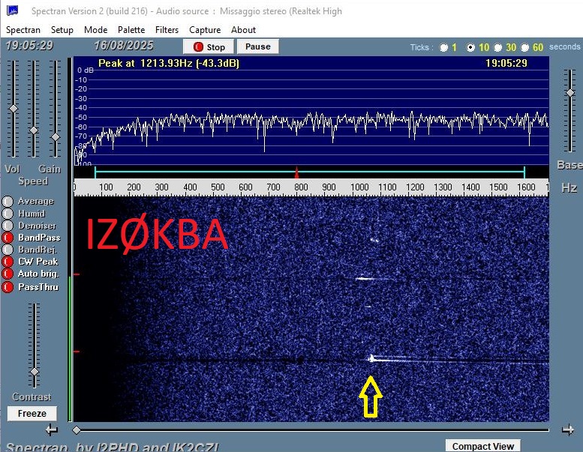Open the Setup menu
583x452 pixels.
point(62,30)
